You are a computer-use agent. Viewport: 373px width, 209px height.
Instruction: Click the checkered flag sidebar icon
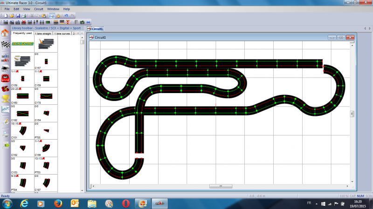click(5, 45)
